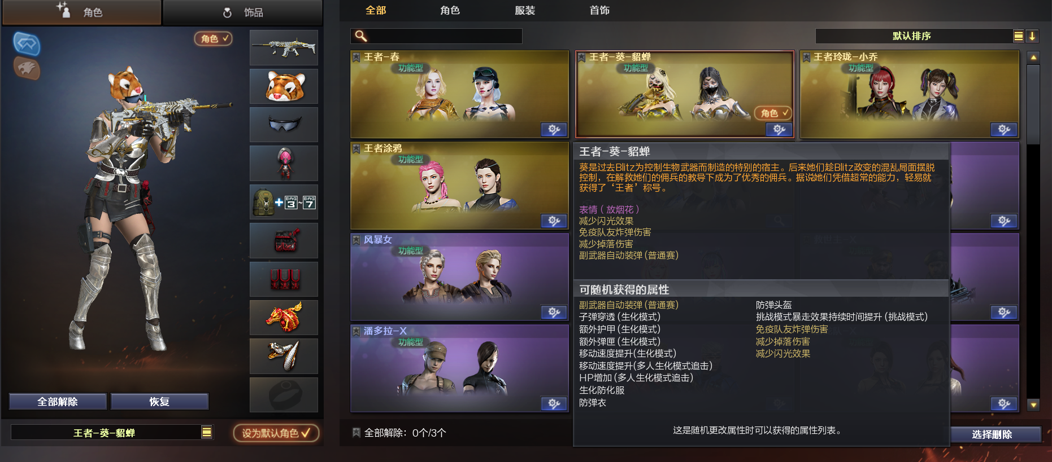Open gear settings on 王者-春 card

[554, 130]
